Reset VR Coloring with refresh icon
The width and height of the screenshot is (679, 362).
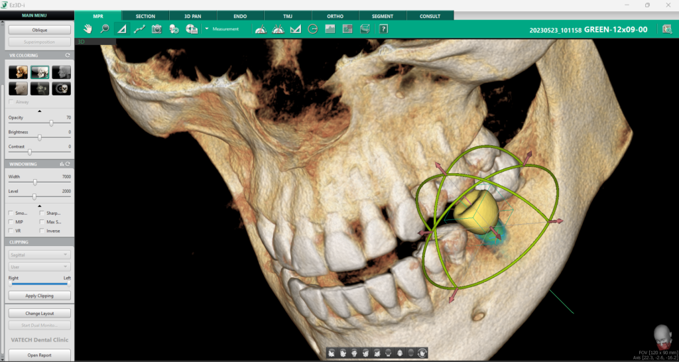pyautogui.click(x=68, y=56)
